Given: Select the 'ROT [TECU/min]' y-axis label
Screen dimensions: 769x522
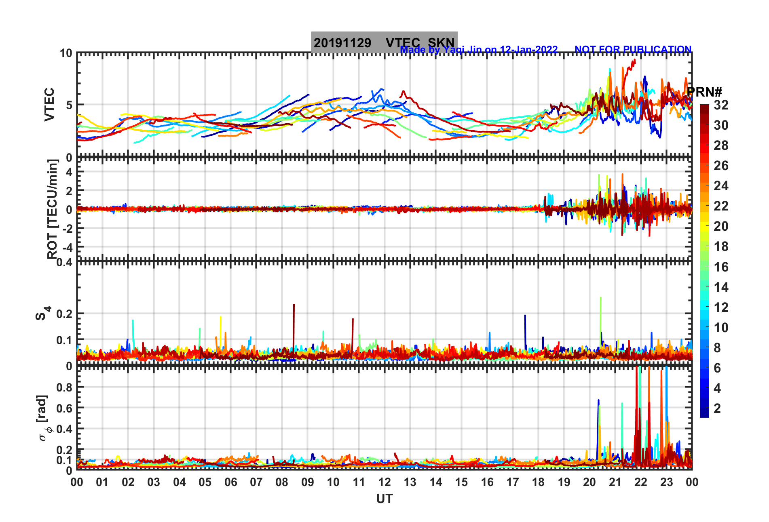Looking at the screenshot, I should click(53, 209).
